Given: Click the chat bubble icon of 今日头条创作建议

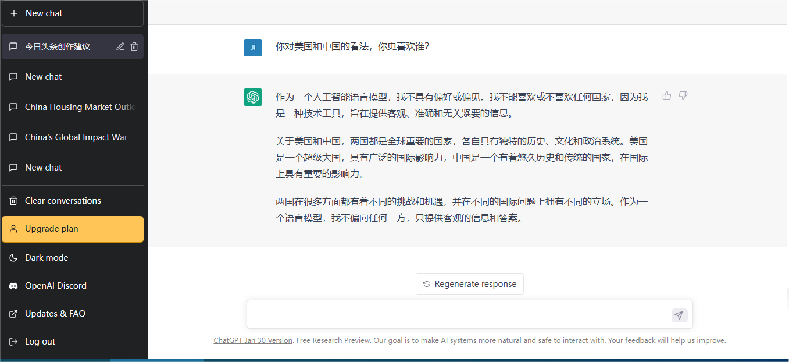Looking at the screenshot, I should pos(13,47).
